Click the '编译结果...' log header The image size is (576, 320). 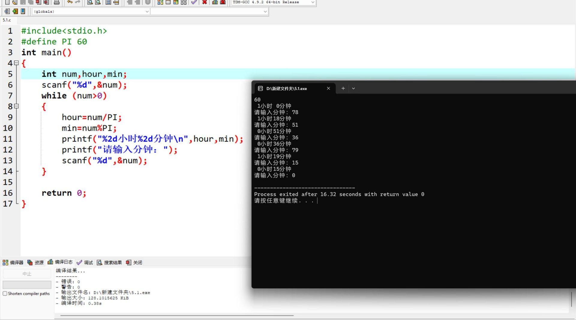point(70,271)
